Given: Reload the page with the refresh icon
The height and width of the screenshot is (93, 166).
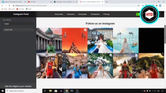Looking at the screenshot, I should click(x=9, y=6).
